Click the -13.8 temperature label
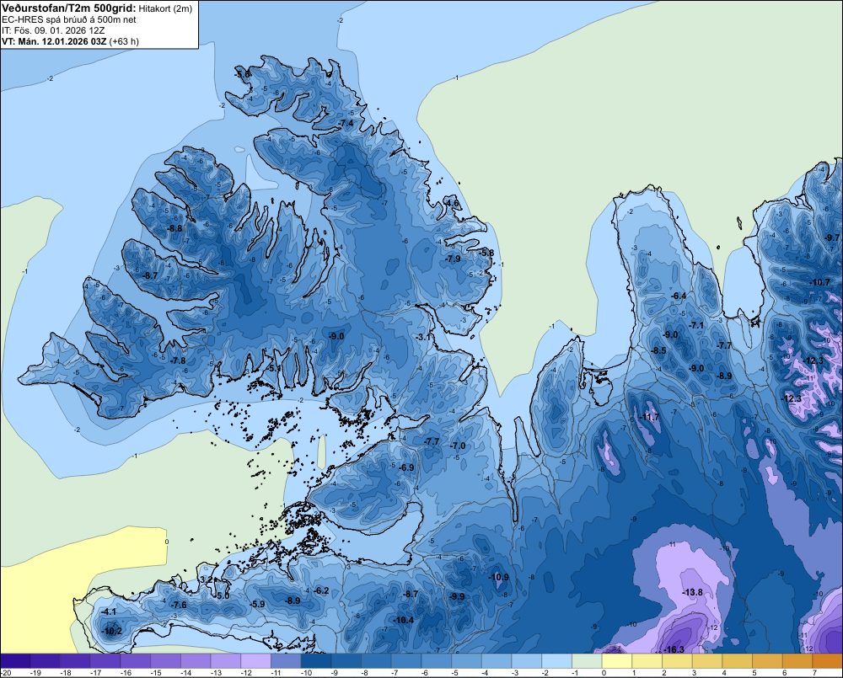The width and height of the screenshot is (843, 678). pos(692,593)
